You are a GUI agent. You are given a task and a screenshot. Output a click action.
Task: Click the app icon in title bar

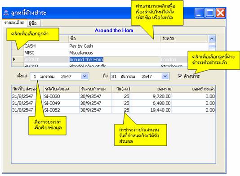[x=6, y=13]
